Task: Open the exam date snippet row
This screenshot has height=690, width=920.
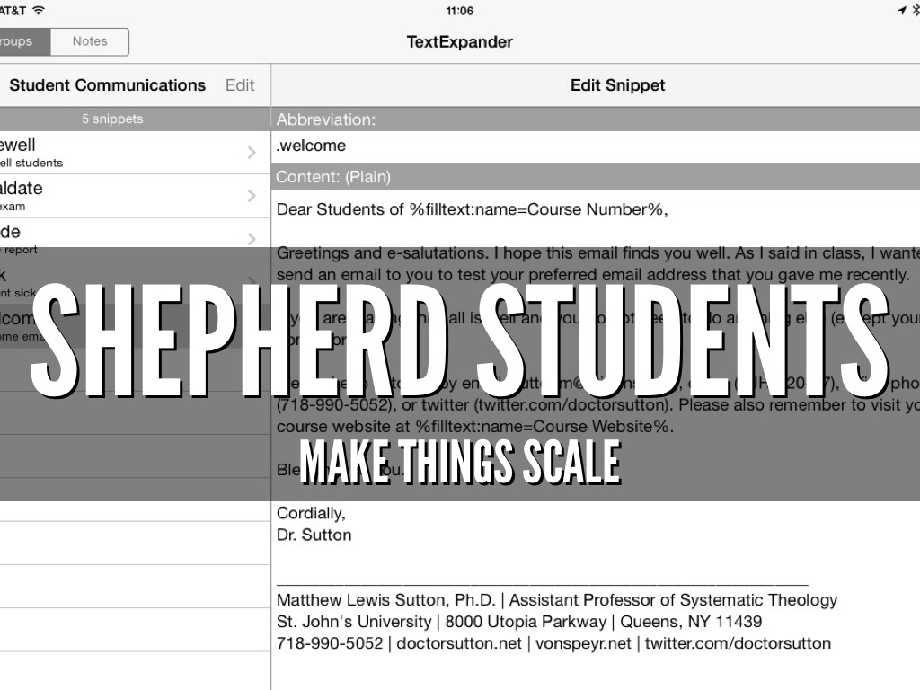Action: click(x=135, y=196)
